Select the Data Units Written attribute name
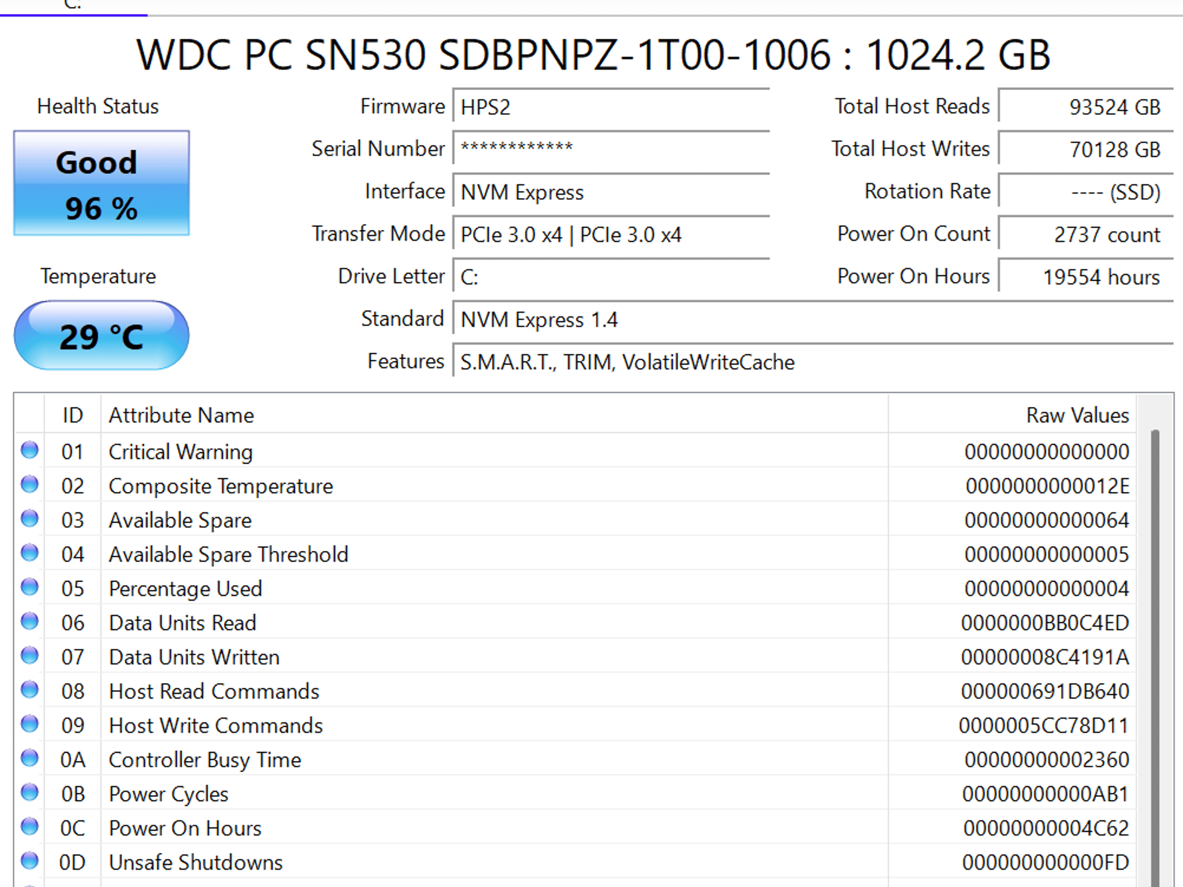 click(x=194, y=657)
